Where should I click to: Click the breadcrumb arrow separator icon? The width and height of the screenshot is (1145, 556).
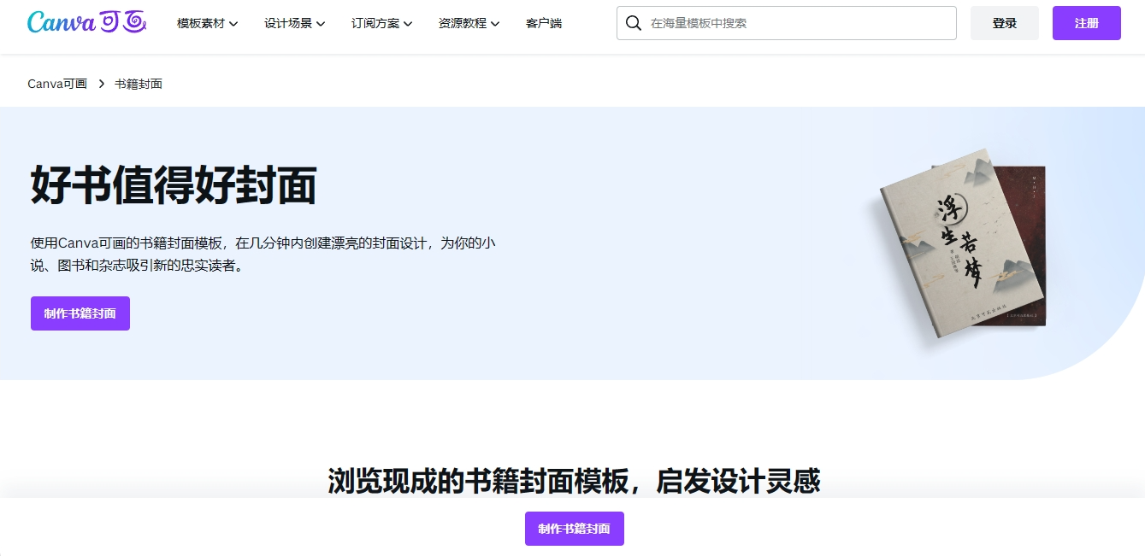coord(101,84)
